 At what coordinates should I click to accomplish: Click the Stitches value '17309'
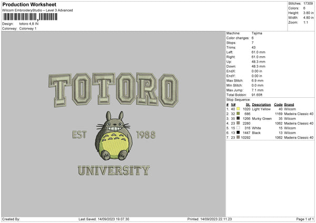[x=308, y=4]
